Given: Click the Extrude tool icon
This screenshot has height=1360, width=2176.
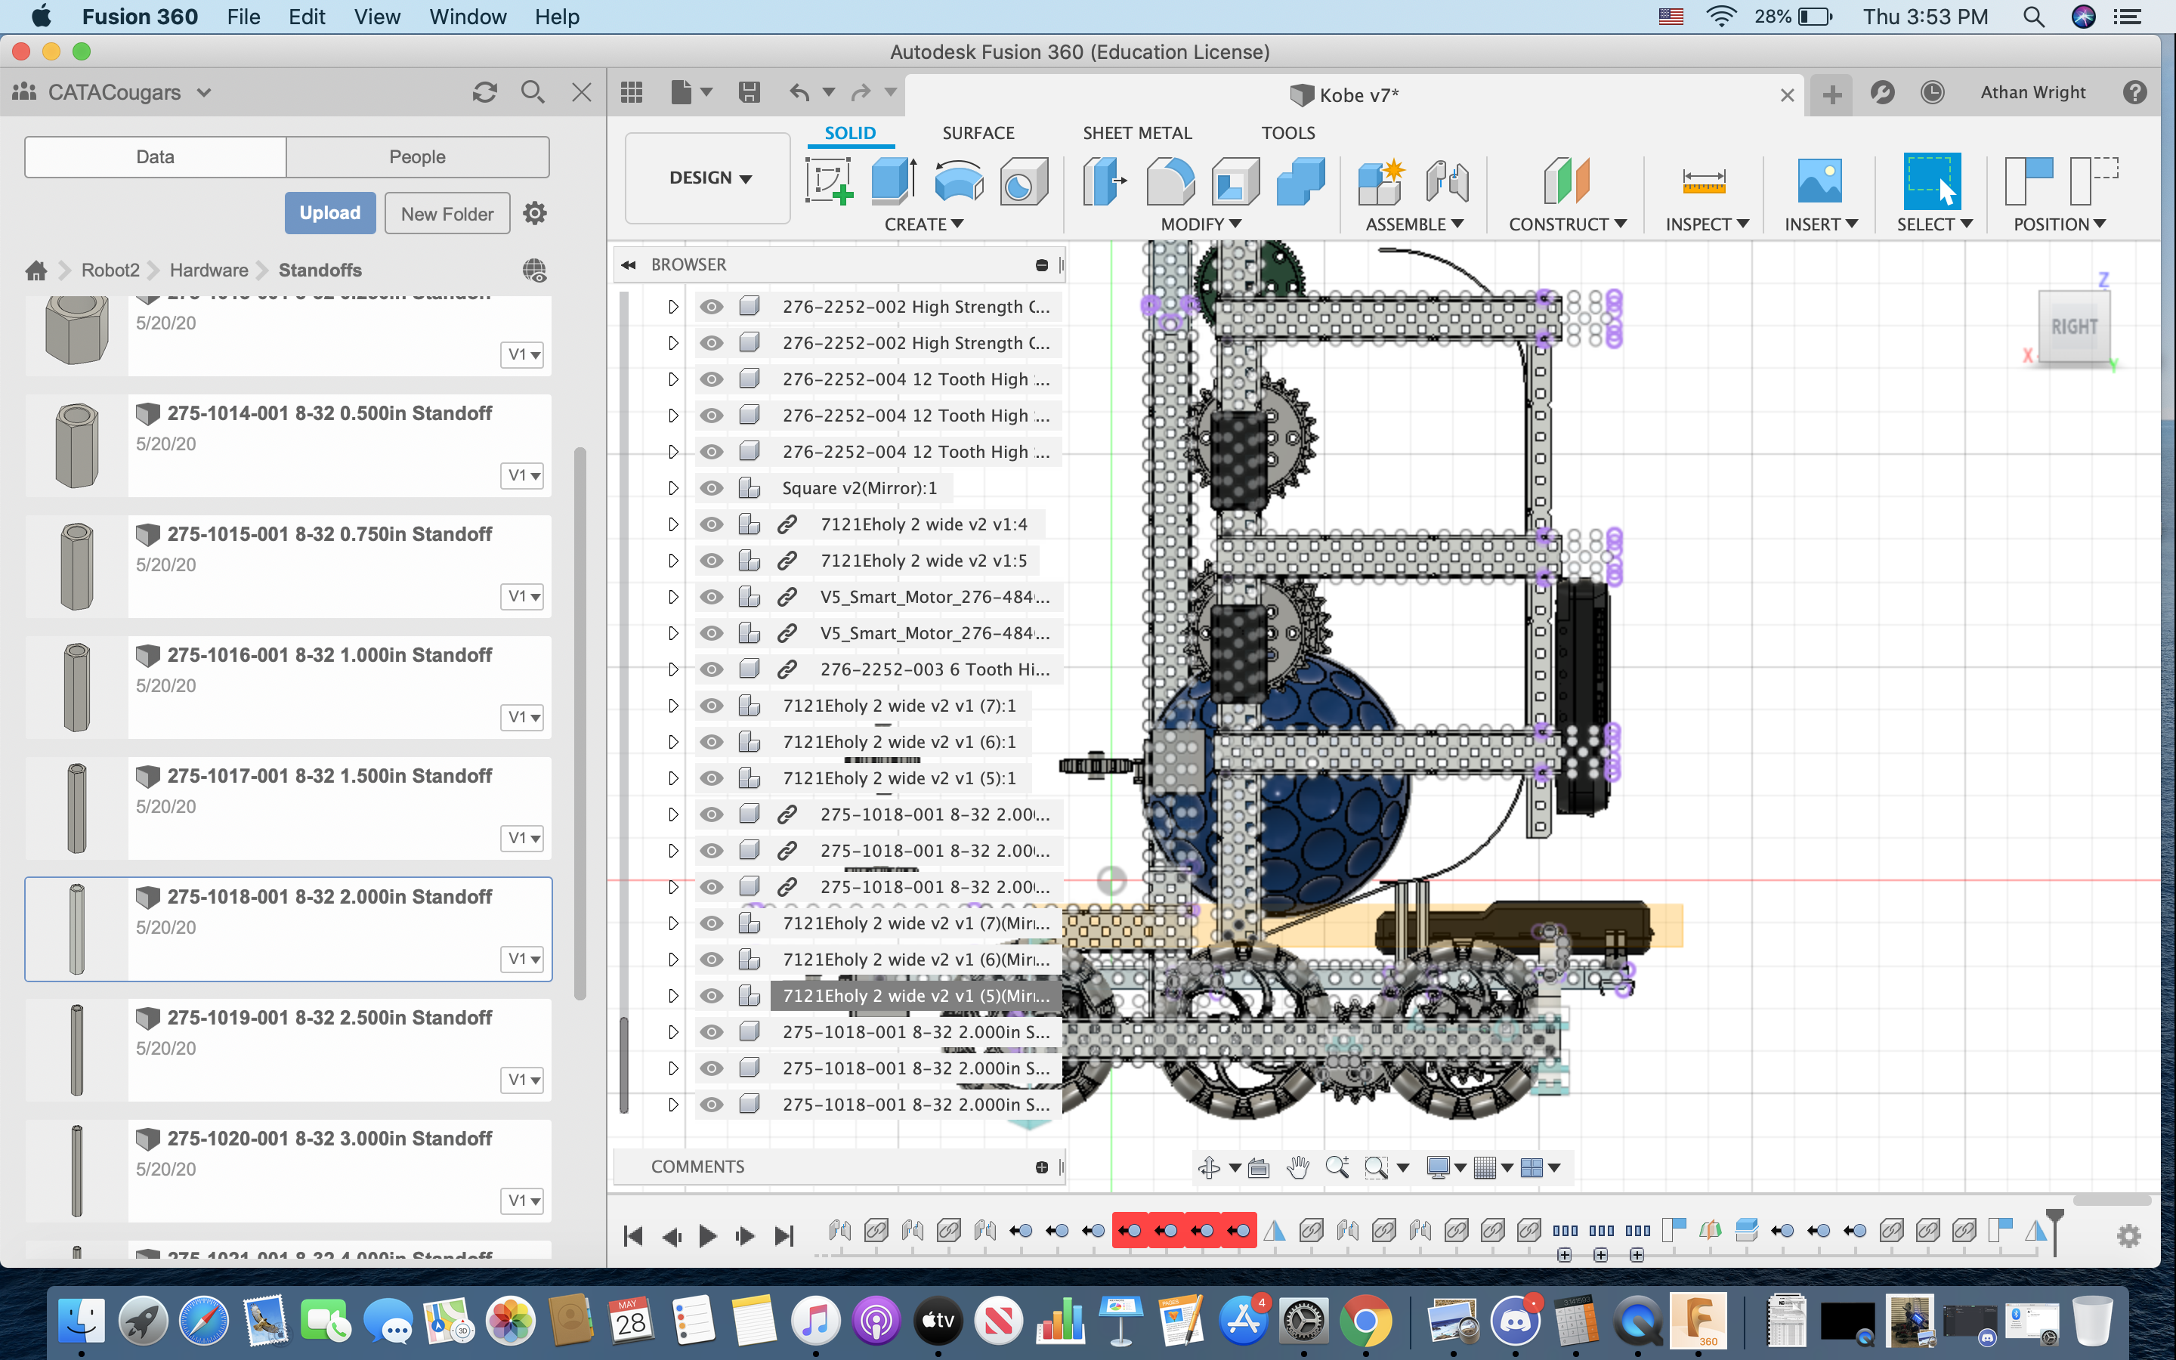Looking at the screenshot, I should [894, 180].
